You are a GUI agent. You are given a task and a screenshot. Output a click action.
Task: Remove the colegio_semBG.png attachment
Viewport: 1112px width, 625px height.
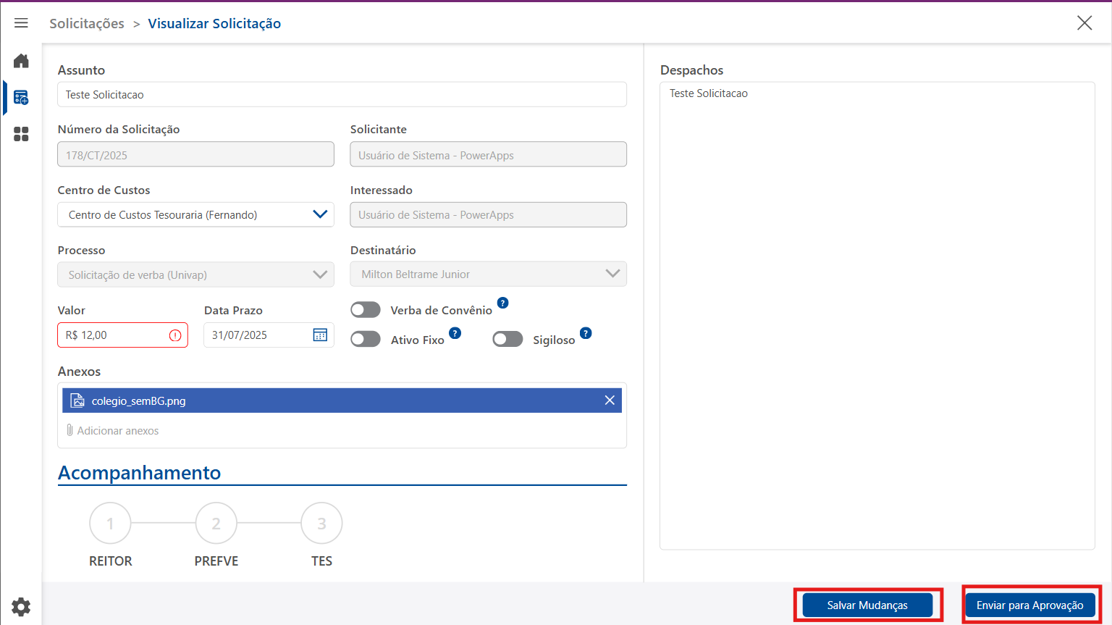pyautogui.click(x=610, y=400)
